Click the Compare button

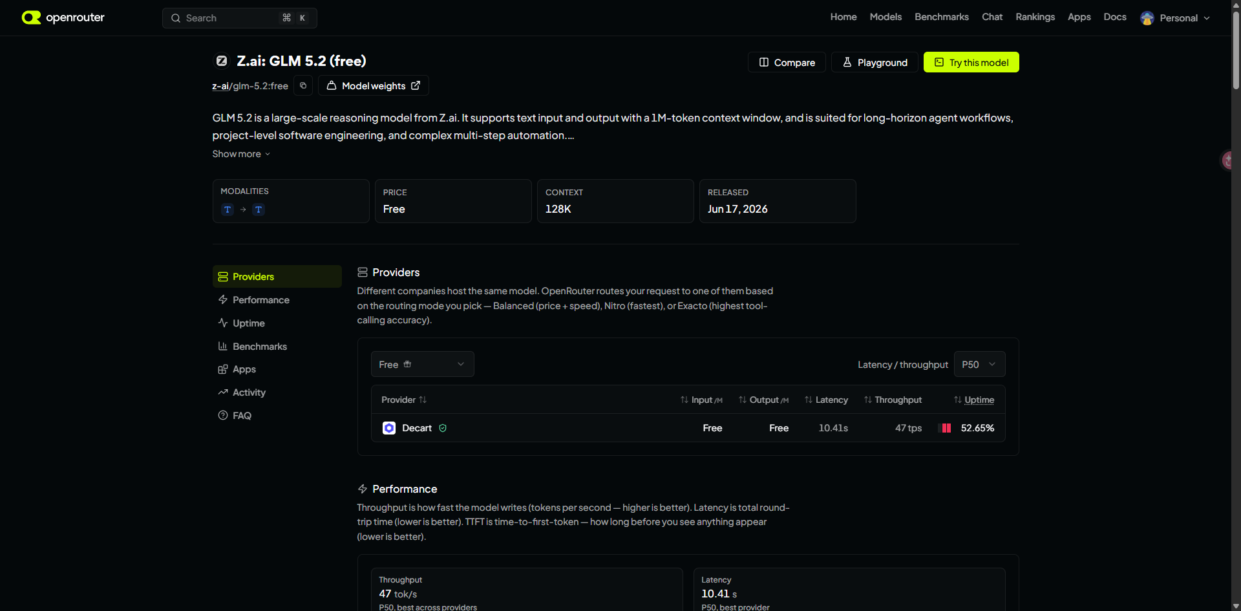787,62
